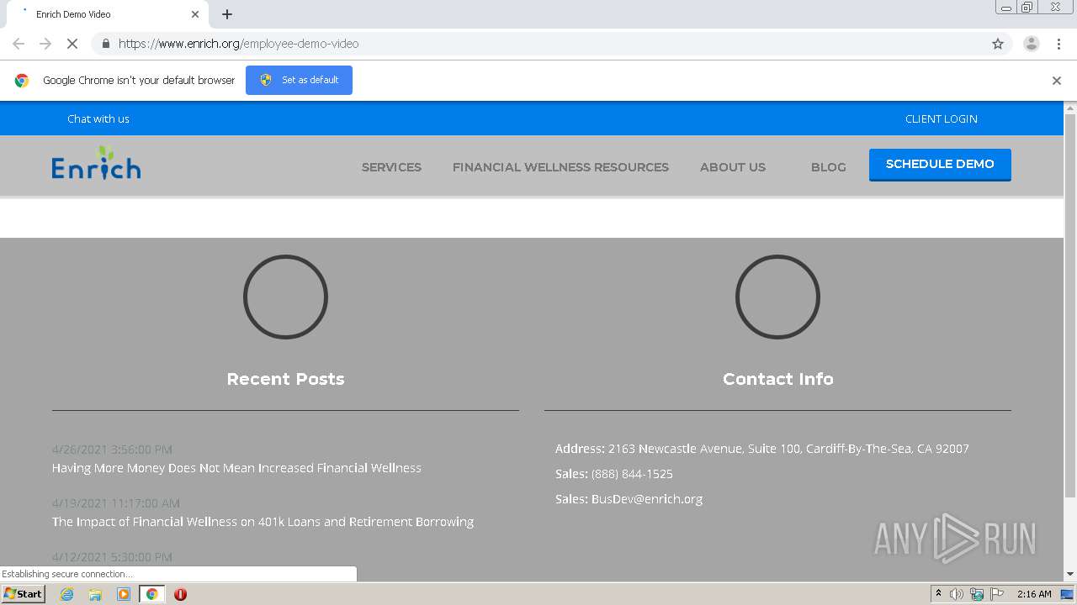The width and height of the screenshot is (1077, 605).
Task: Open the ABOUT US menu
Action: coord(733,167)
